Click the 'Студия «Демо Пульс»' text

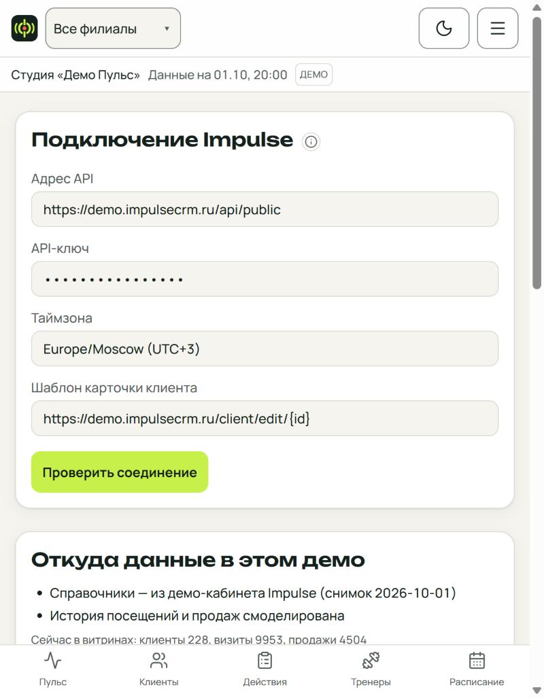point(75,75)
